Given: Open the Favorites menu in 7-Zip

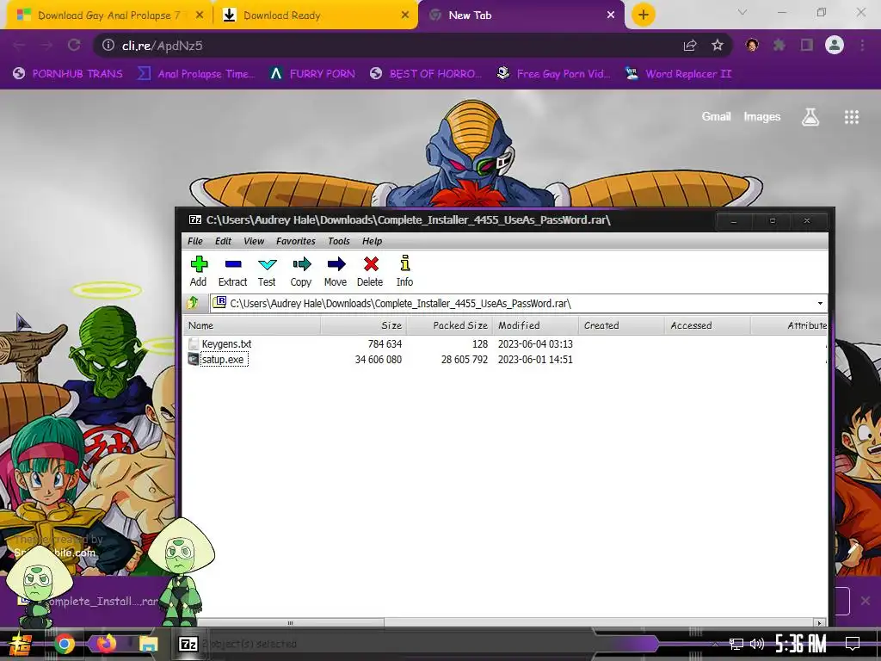Looking at the screenshot, I should 296,241.
